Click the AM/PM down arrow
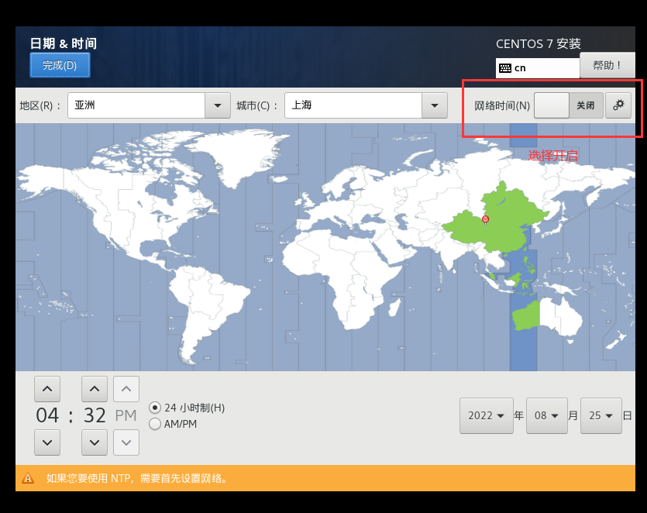The image size is (647, 513). [126, 442]
